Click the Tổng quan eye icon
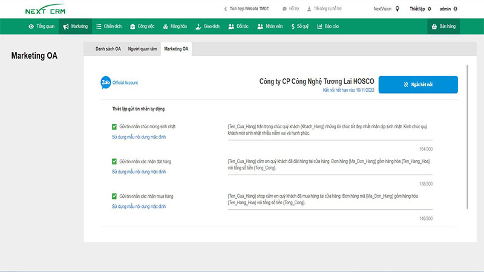Screen dimensions: 484x272 click(31, 27)
